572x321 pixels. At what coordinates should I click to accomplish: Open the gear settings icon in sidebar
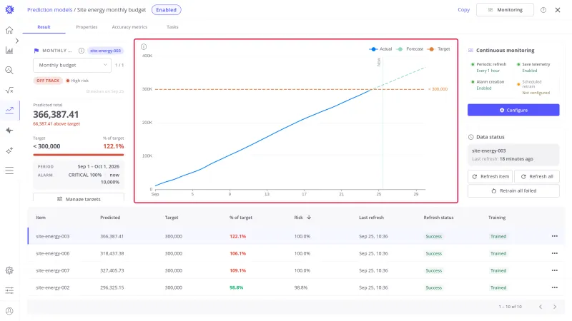coord(9,270)
